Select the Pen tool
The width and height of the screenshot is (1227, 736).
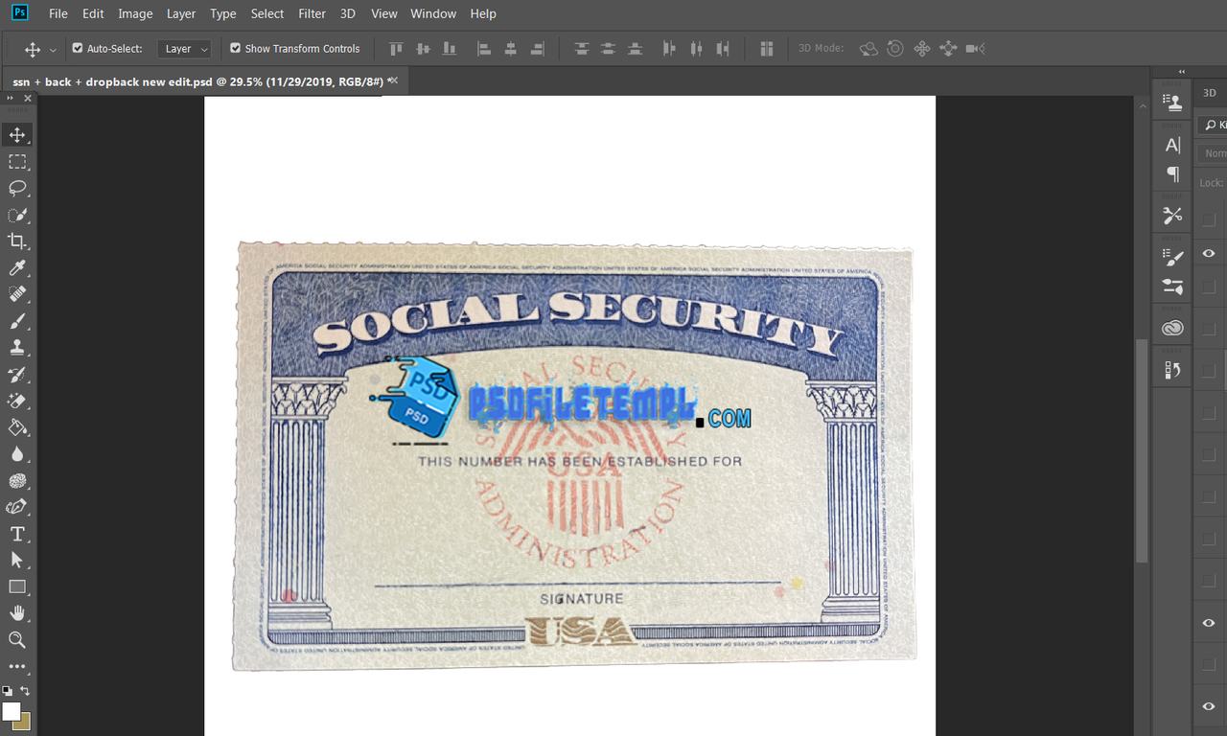pos(17,507)
